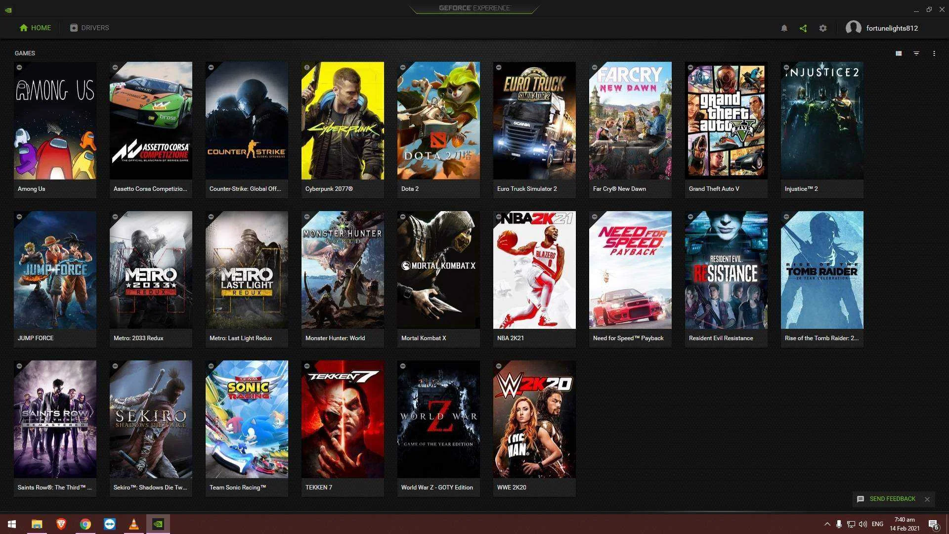Click the SEND FEEDBACK button
This screenshot has height=534, width=949.
tap(886, 499)
